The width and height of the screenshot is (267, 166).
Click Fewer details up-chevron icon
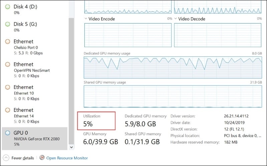[x=6, y=158]
